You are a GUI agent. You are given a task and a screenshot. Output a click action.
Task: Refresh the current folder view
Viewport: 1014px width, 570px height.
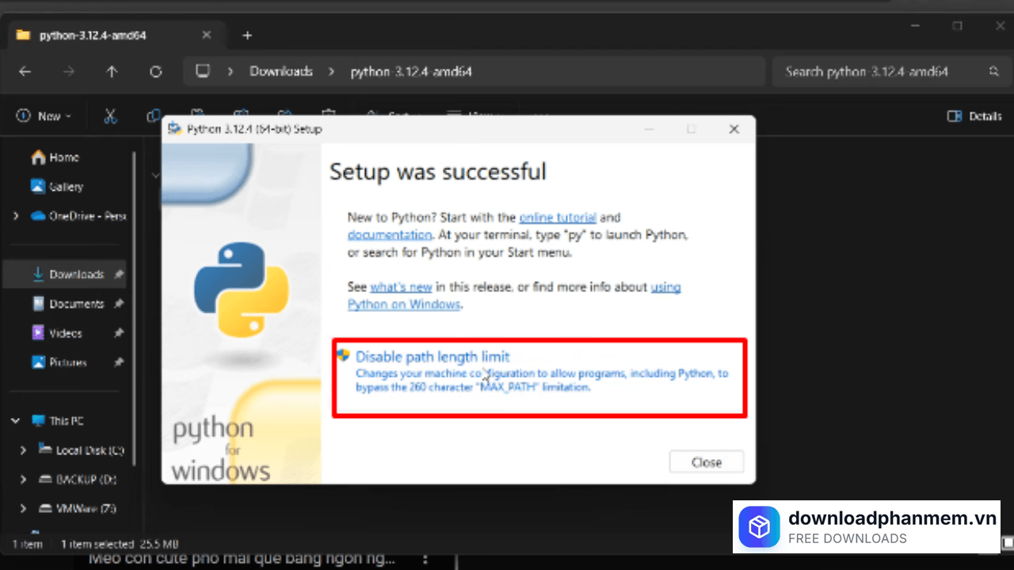point(156,71)
